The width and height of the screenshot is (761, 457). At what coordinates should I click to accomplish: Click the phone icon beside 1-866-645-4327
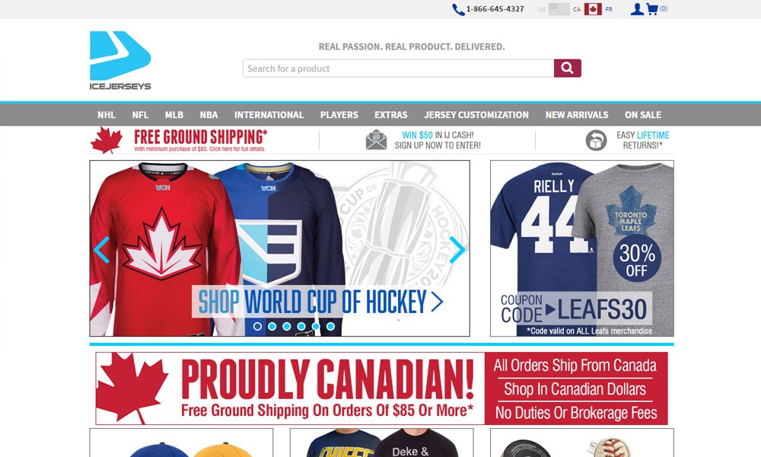[458, 9]
